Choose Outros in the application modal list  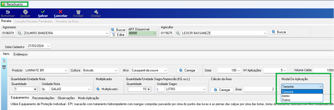302,100
